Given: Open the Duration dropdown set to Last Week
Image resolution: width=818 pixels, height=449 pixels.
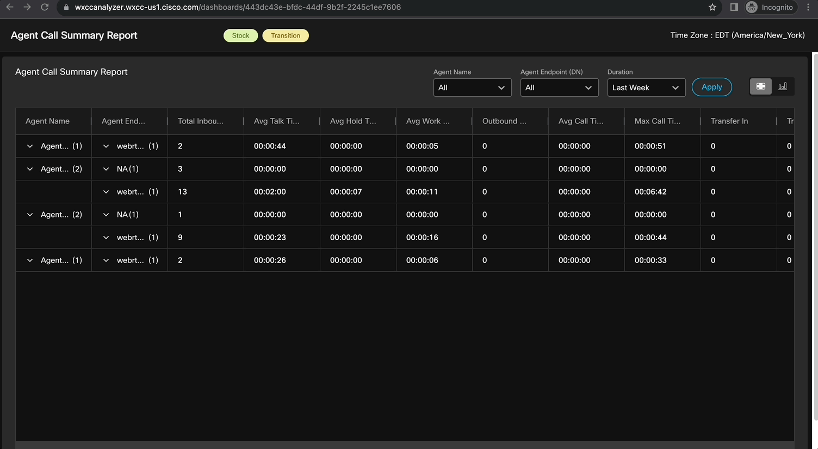Looking at the screenshot, I should tap(646, 88).
